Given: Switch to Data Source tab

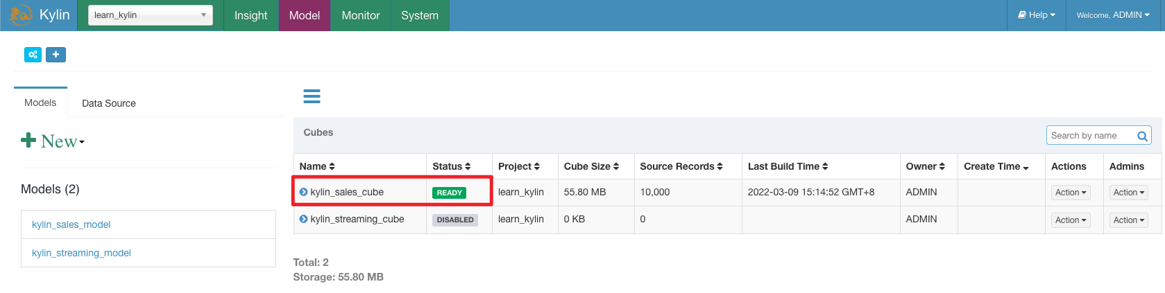Looking at the screenshot, I should [109, 103].
